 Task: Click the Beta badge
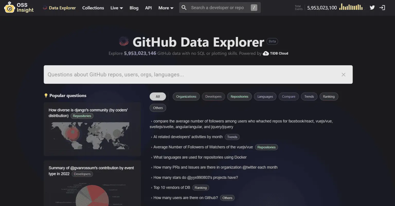pyautogui.click(x=272, y=41)
